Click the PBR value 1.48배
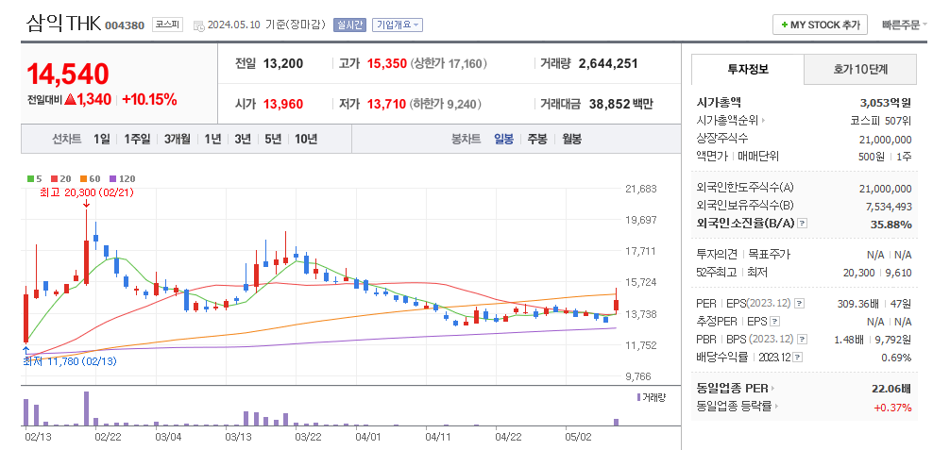 pyautogui.click(x=850, y=340)
